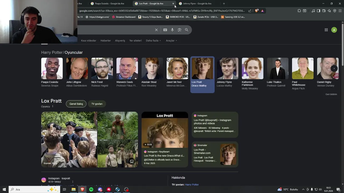Viewport: 344px width, 193px height.
Task: Select Johnny Flynn cast card
Action: click(227, 73)
